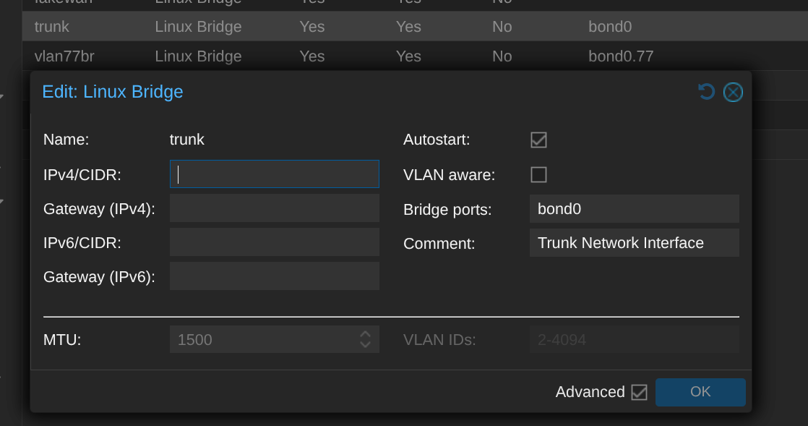Click the VLAN IDs field

[634, 339]
